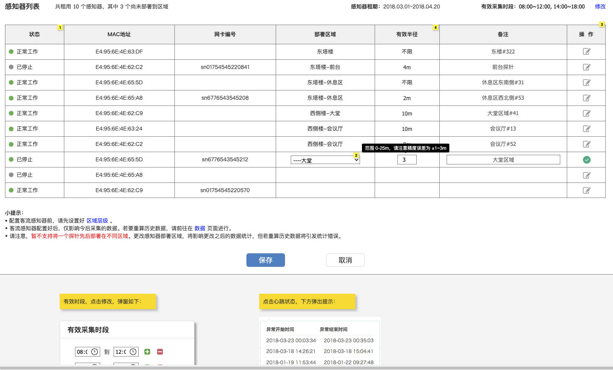Click the 部署区域 column header
The height and width of the screenshot is (370, 613).
click(325, 34)
